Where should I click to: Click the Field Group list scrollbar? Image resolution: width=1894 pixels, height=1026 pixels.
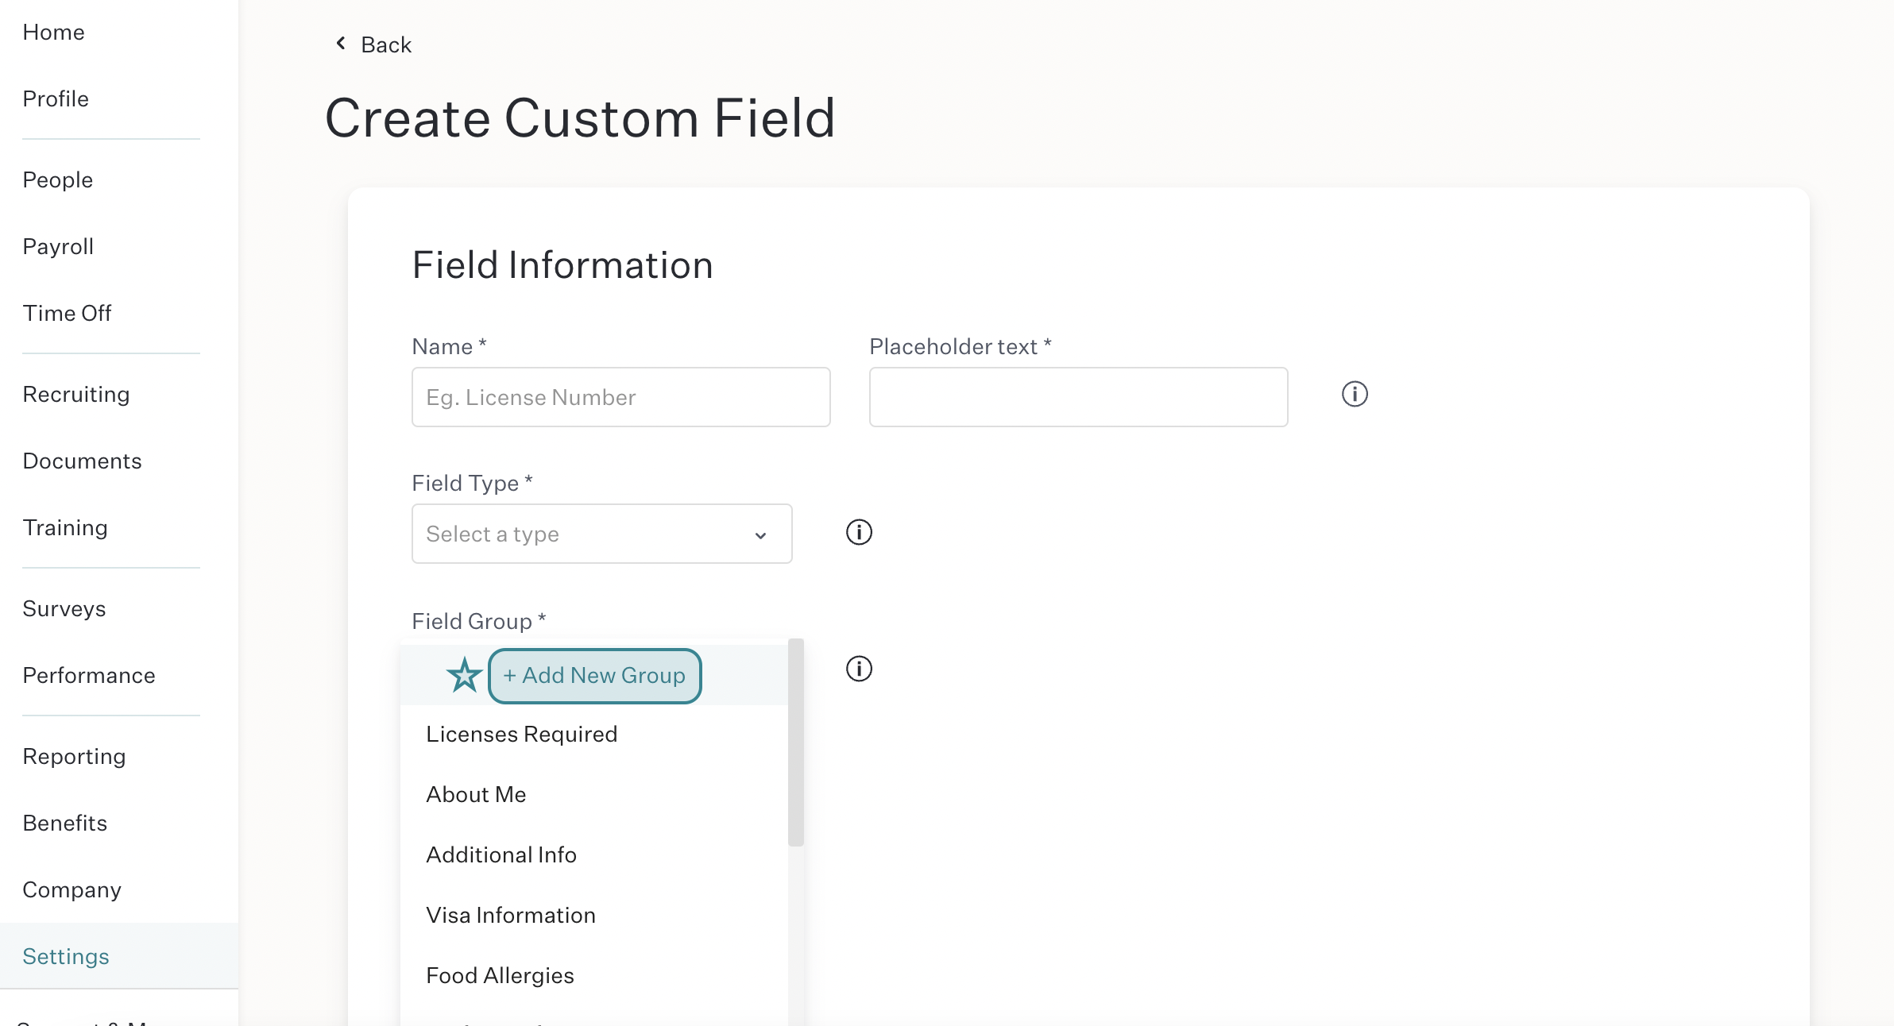[796, 742]
